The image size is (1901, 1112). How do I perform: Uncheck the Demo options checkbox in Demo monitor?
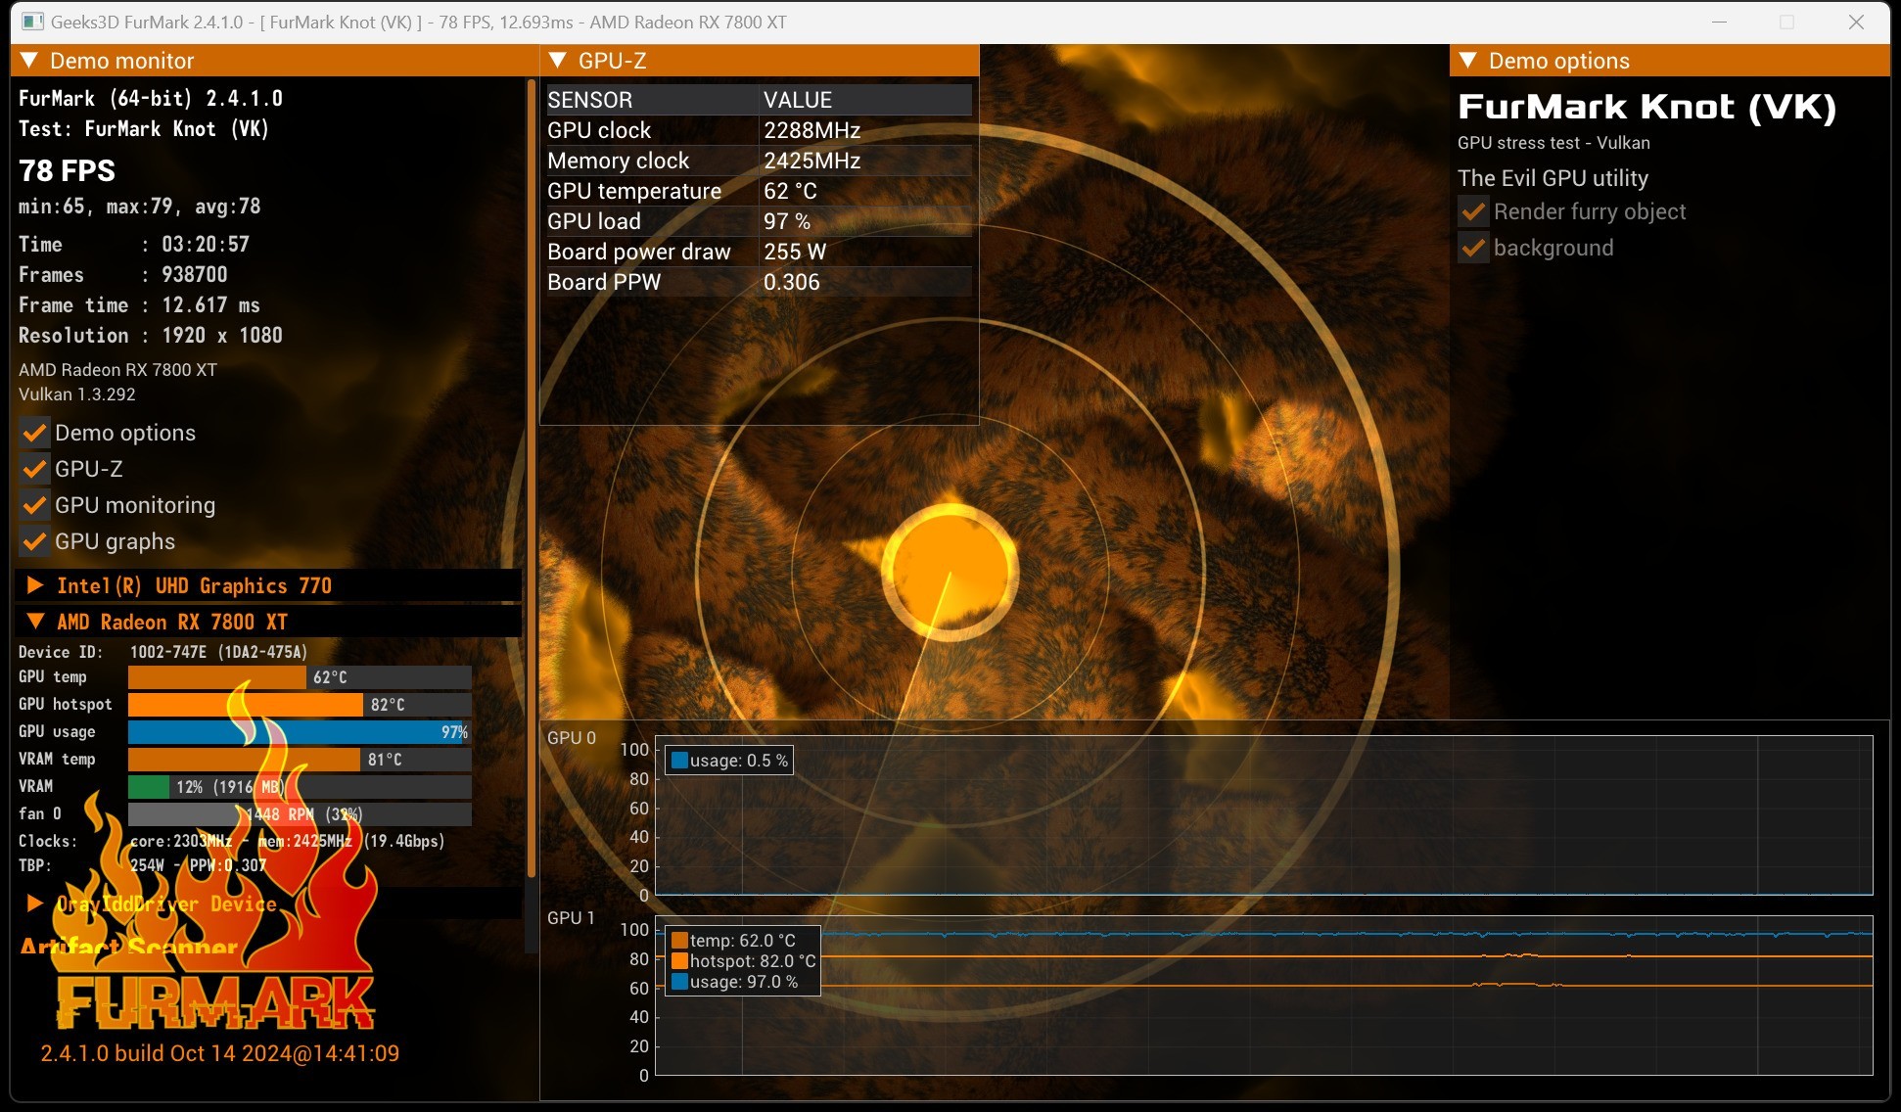pyautogui.click(x=34, y=433)
